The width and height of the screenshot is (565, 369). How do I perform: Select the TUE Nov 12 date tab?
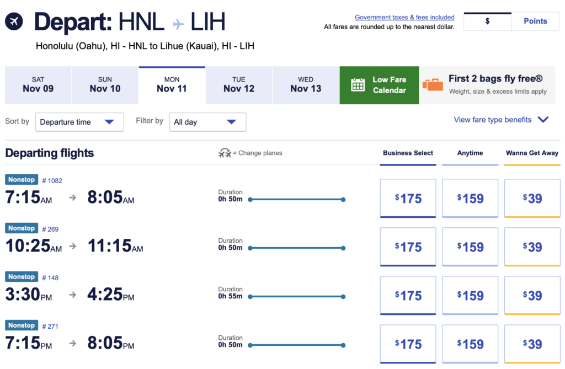click(239, 85)
